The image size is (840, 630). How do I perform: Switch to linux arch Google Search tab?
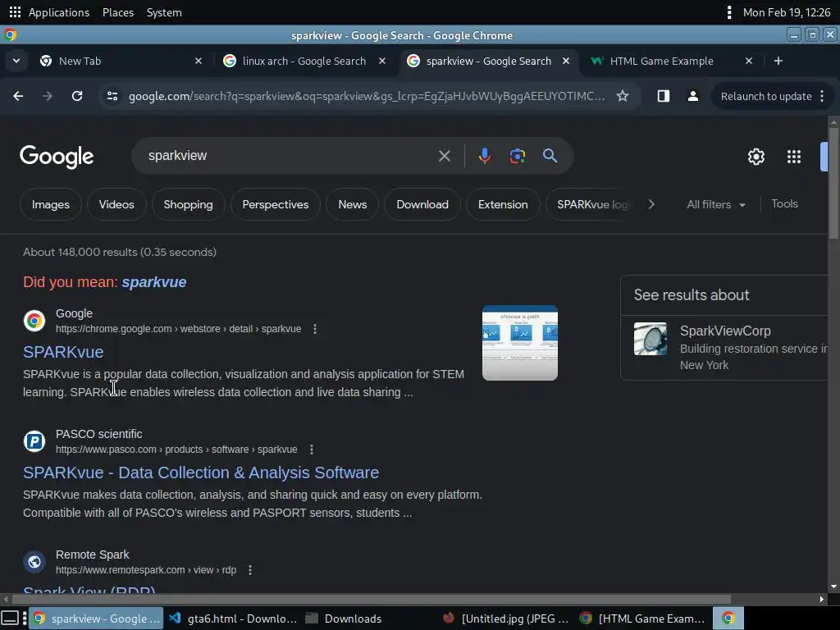(304, 61)
